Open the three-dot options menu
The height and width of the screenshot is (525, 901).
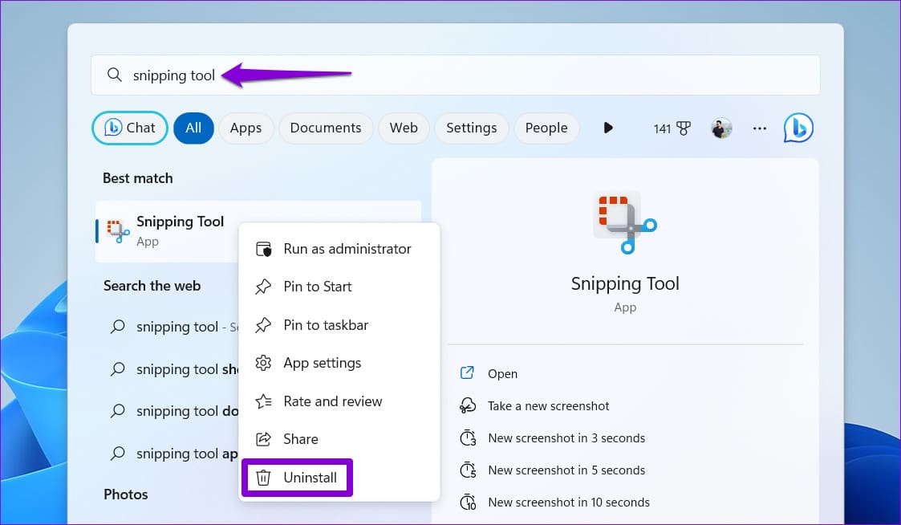coord(760,128)
